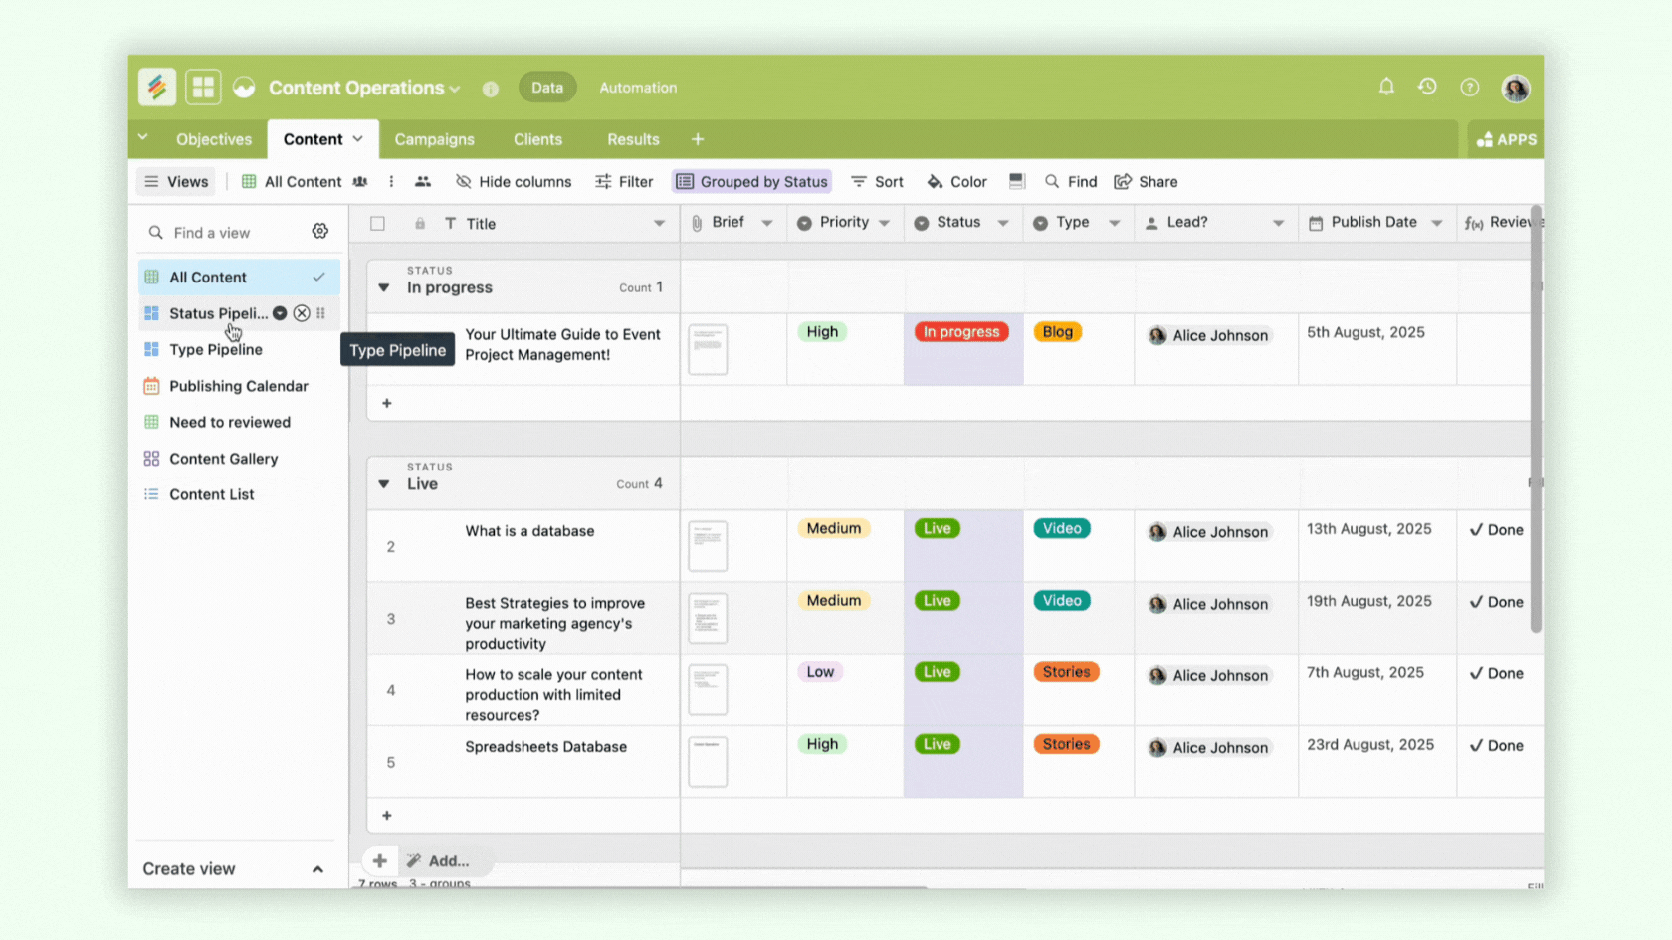This screenshot has height=940, width=1672.
Task: Delete Status Pipeline view with X icon
Action: coord(301,313)
